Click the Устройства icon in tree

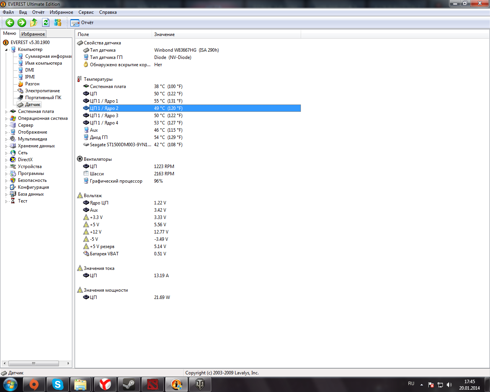point(13,167)
